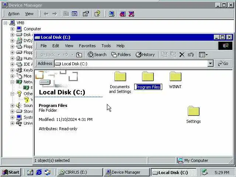Select the VM8 tree item

click(20, 23)
